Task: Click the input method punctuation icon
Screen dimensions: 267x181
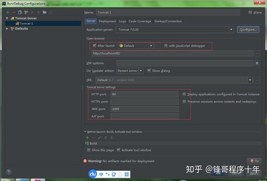Action: coord(107,174)
